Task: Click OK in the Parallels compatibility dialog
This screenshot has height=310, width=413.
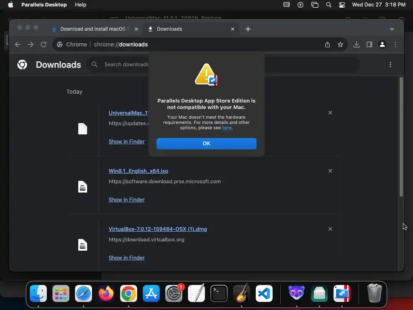Action: [x=206, y=143]
